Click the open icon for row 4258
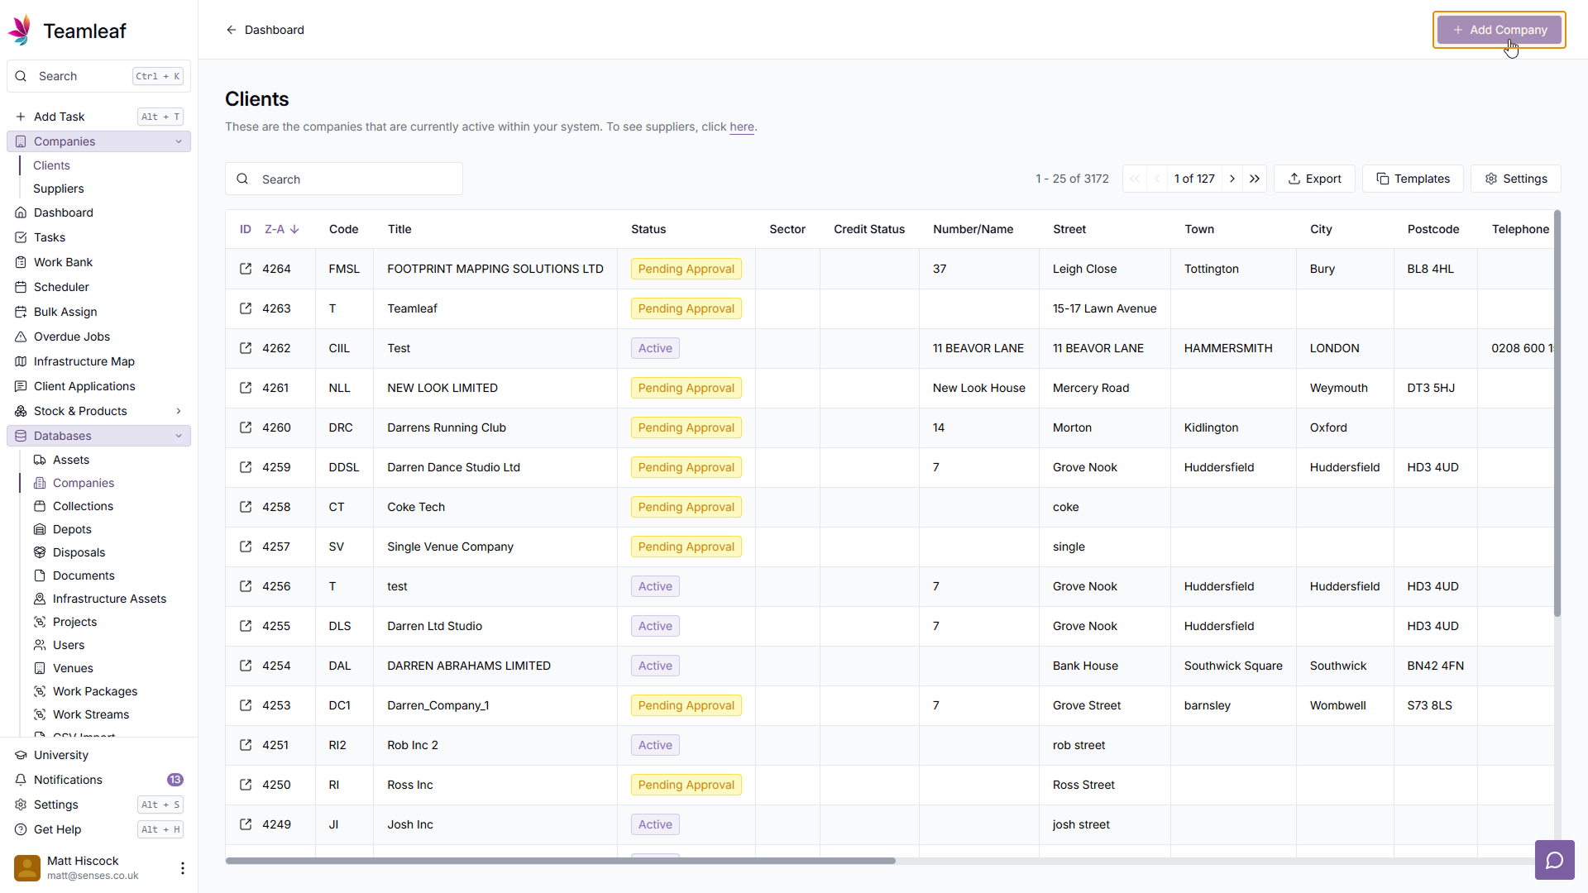1588x893 pixels. point(246,507)
